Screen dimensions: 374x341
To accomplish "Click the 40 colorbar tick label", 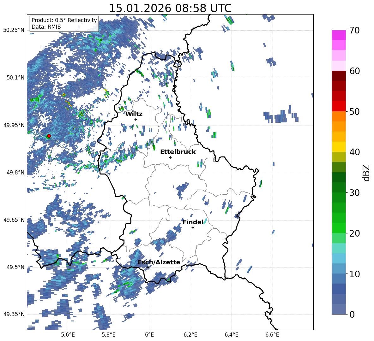I will point(354,152).
